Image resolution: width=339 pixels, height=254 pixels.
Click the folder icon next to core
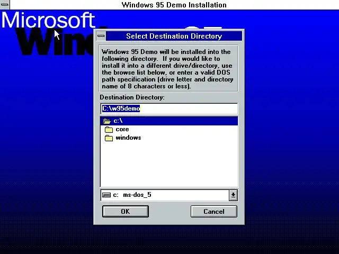point(109,130)
